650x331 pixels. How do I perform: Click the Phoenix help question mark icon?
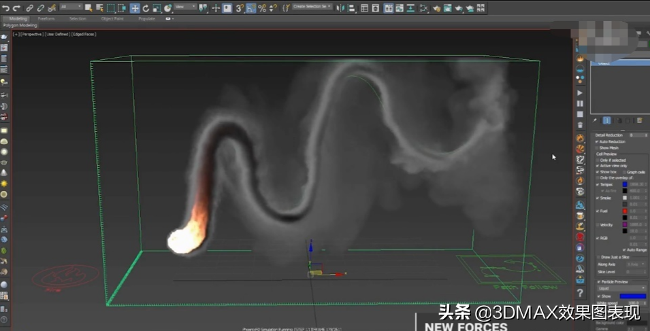tap(580, 294)
